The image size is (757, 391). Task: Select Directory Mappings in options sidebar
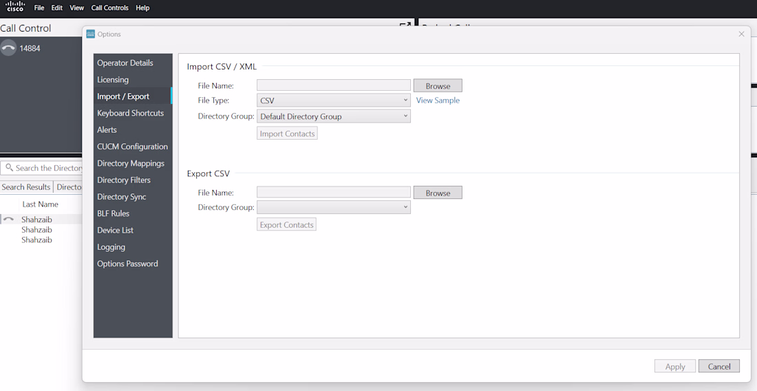pyautogui.click(x=133, y=163)
